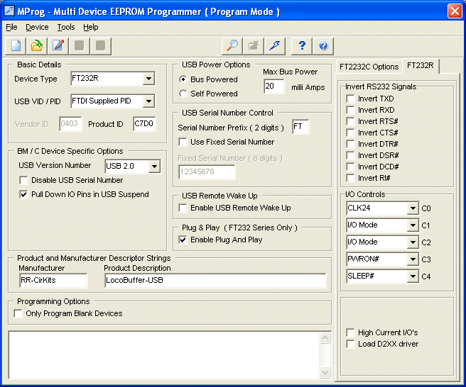Screen dimensions: 466x387
Task: Select the Bus Powered radio button
Action: tap(183, 79)
